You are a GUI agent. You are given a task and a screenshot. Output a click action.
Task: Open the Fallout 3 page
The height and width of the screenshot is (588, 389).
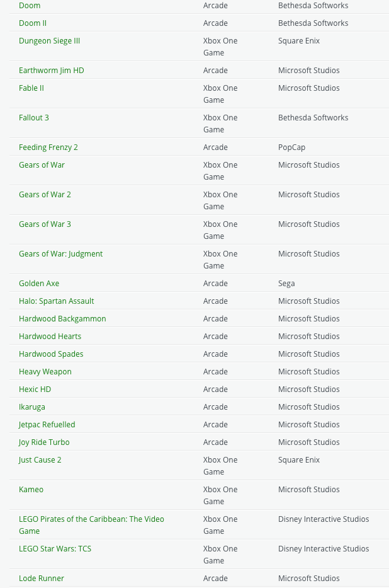pyautogui.click(x=33, y=117)
